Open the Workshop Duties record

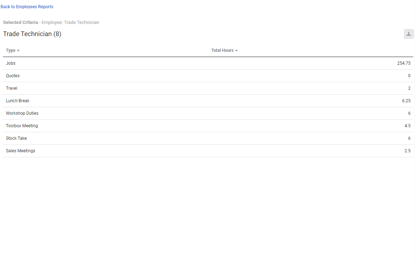[22, 113]
